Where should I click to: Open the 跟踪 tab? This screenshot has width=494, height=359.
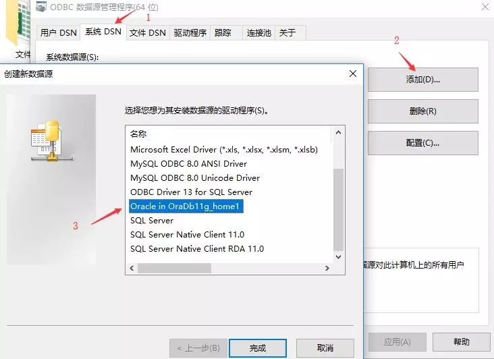tap(223, 32)
